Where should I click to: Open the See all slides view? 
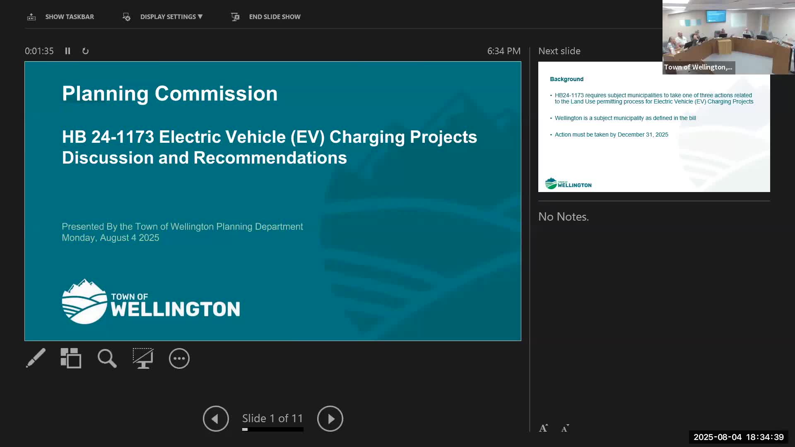coord(71,358)
